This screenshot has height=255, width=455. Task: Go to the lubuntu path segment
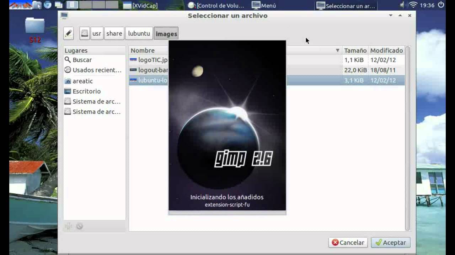139,34
